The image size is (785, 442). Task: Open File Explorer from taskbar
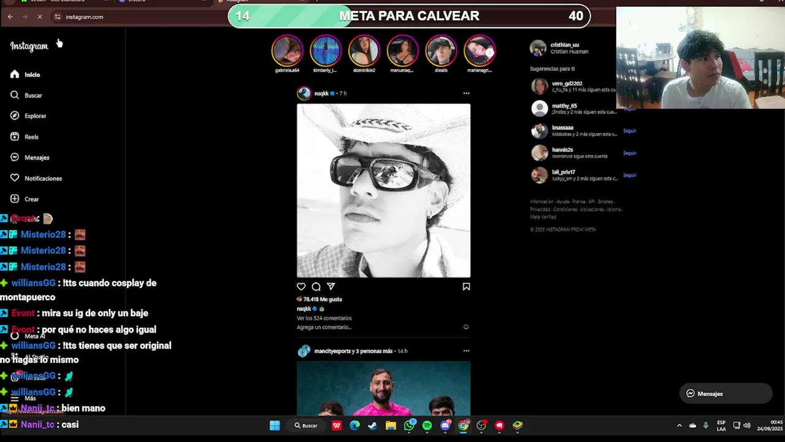point(391,425)
